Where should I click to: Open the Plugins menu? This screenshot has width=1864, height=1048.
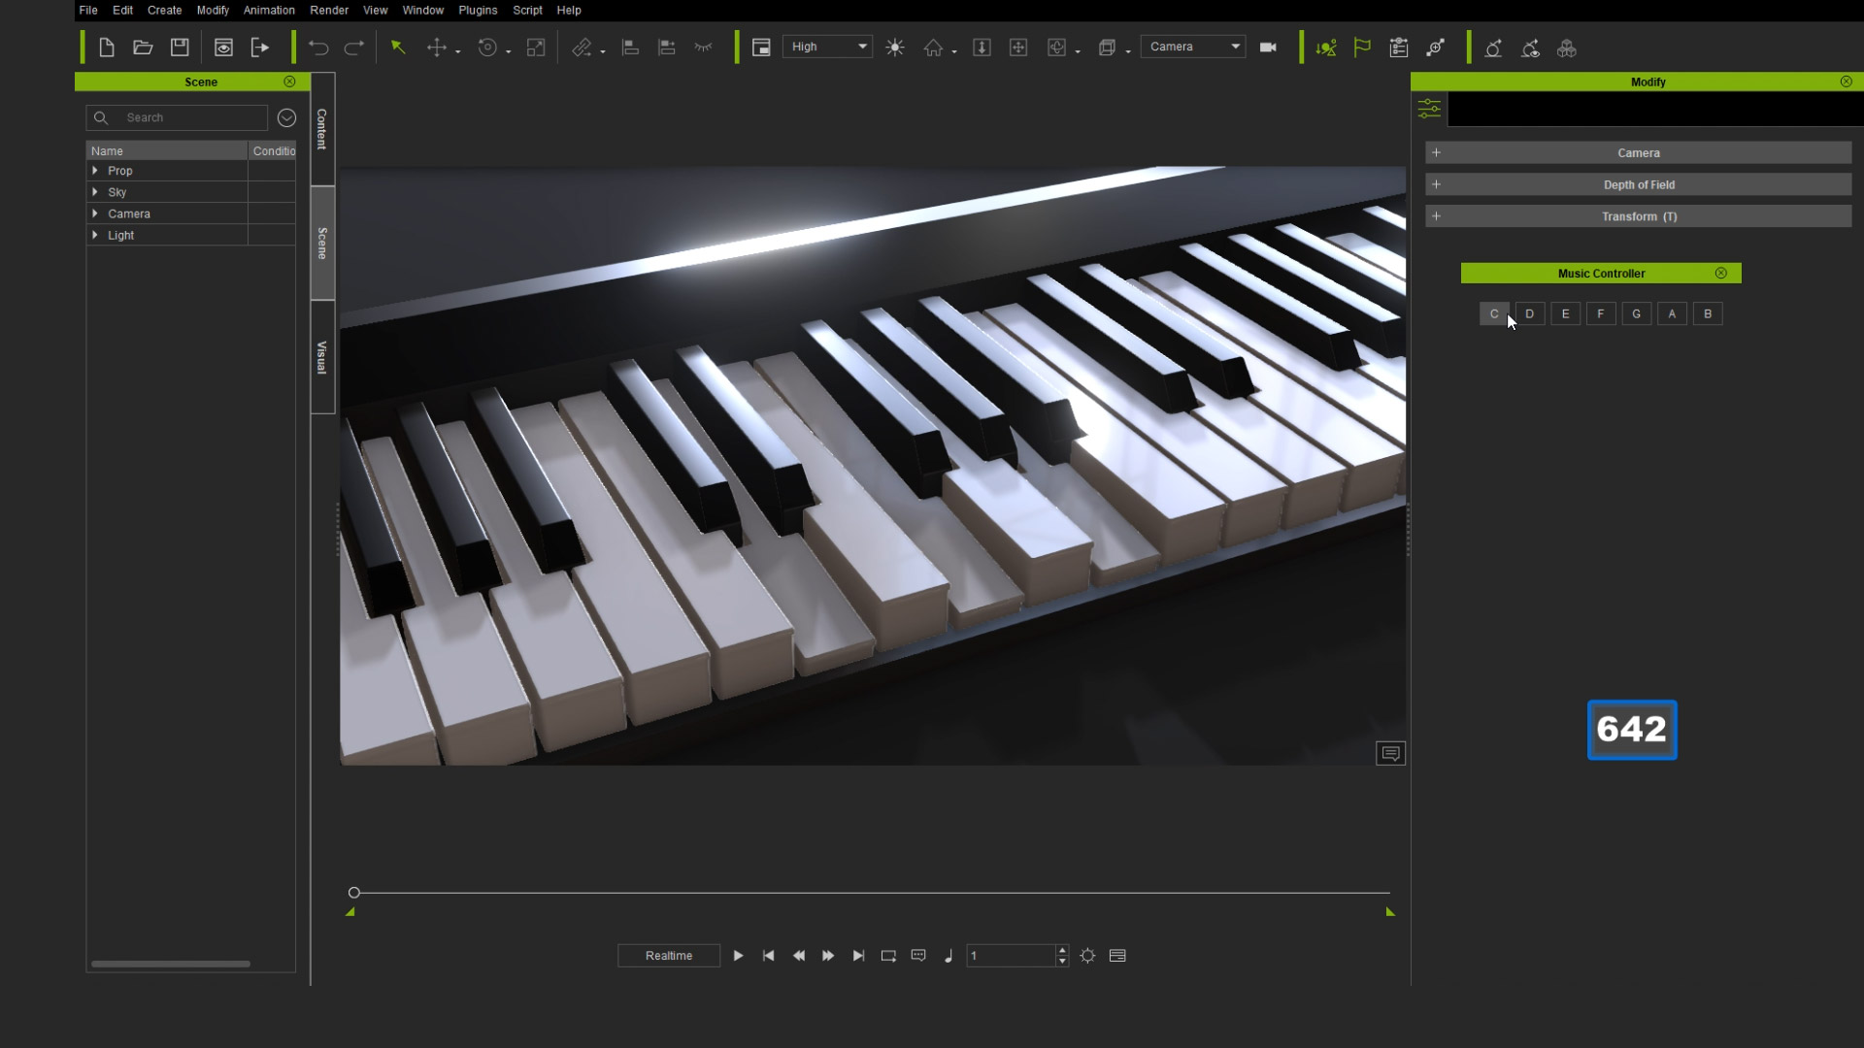tap(478, 10)
